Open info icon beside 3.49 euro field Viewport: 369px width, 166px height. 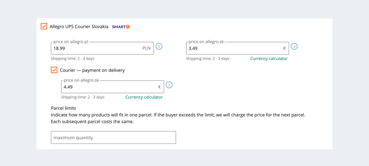tap(294, 46)
